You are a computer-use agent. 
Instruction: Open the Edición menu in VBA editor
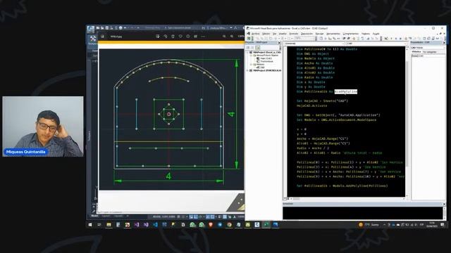pos(266,34)
